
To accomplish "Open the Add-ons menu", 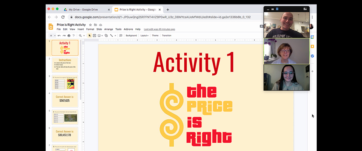I will 128,29.
